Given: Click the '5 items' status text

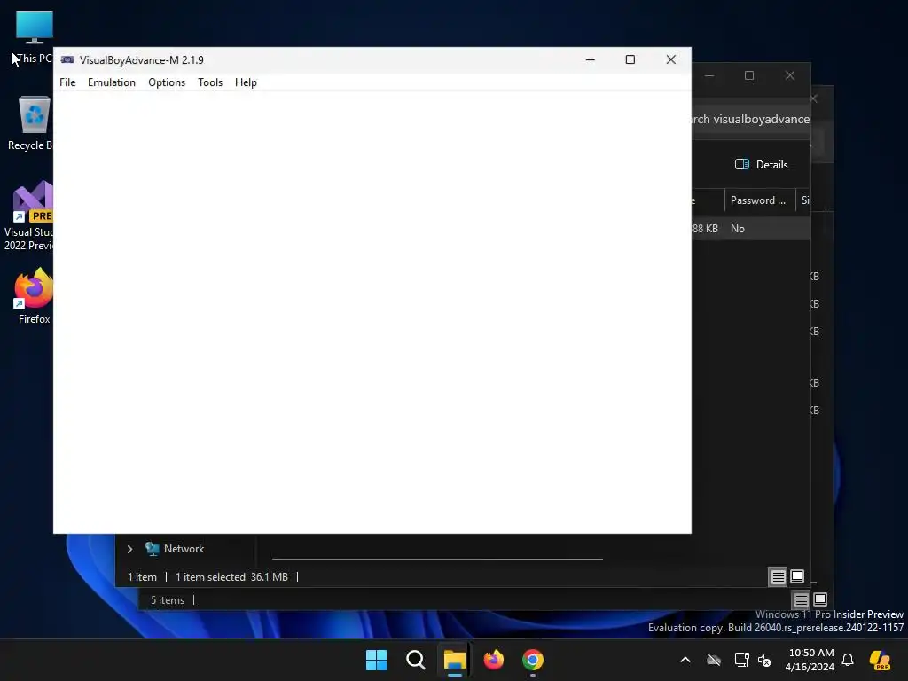Looking at the screenshot, I should (x=168, y=600).
